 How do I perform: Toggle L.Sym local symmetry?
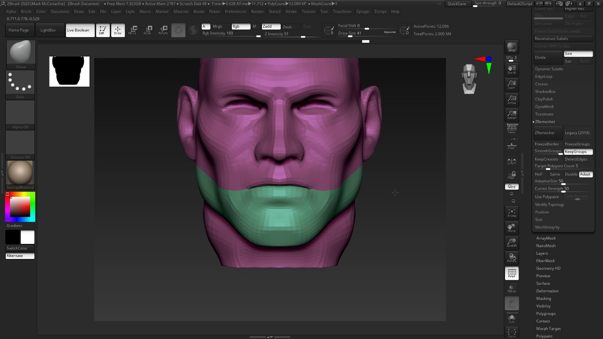[x=512, y=161]
